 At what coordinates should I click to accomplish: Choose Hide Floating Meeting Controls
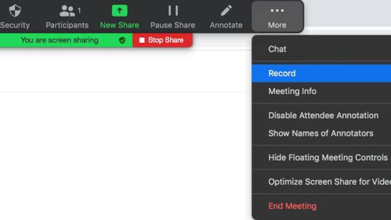coord(328,158)
